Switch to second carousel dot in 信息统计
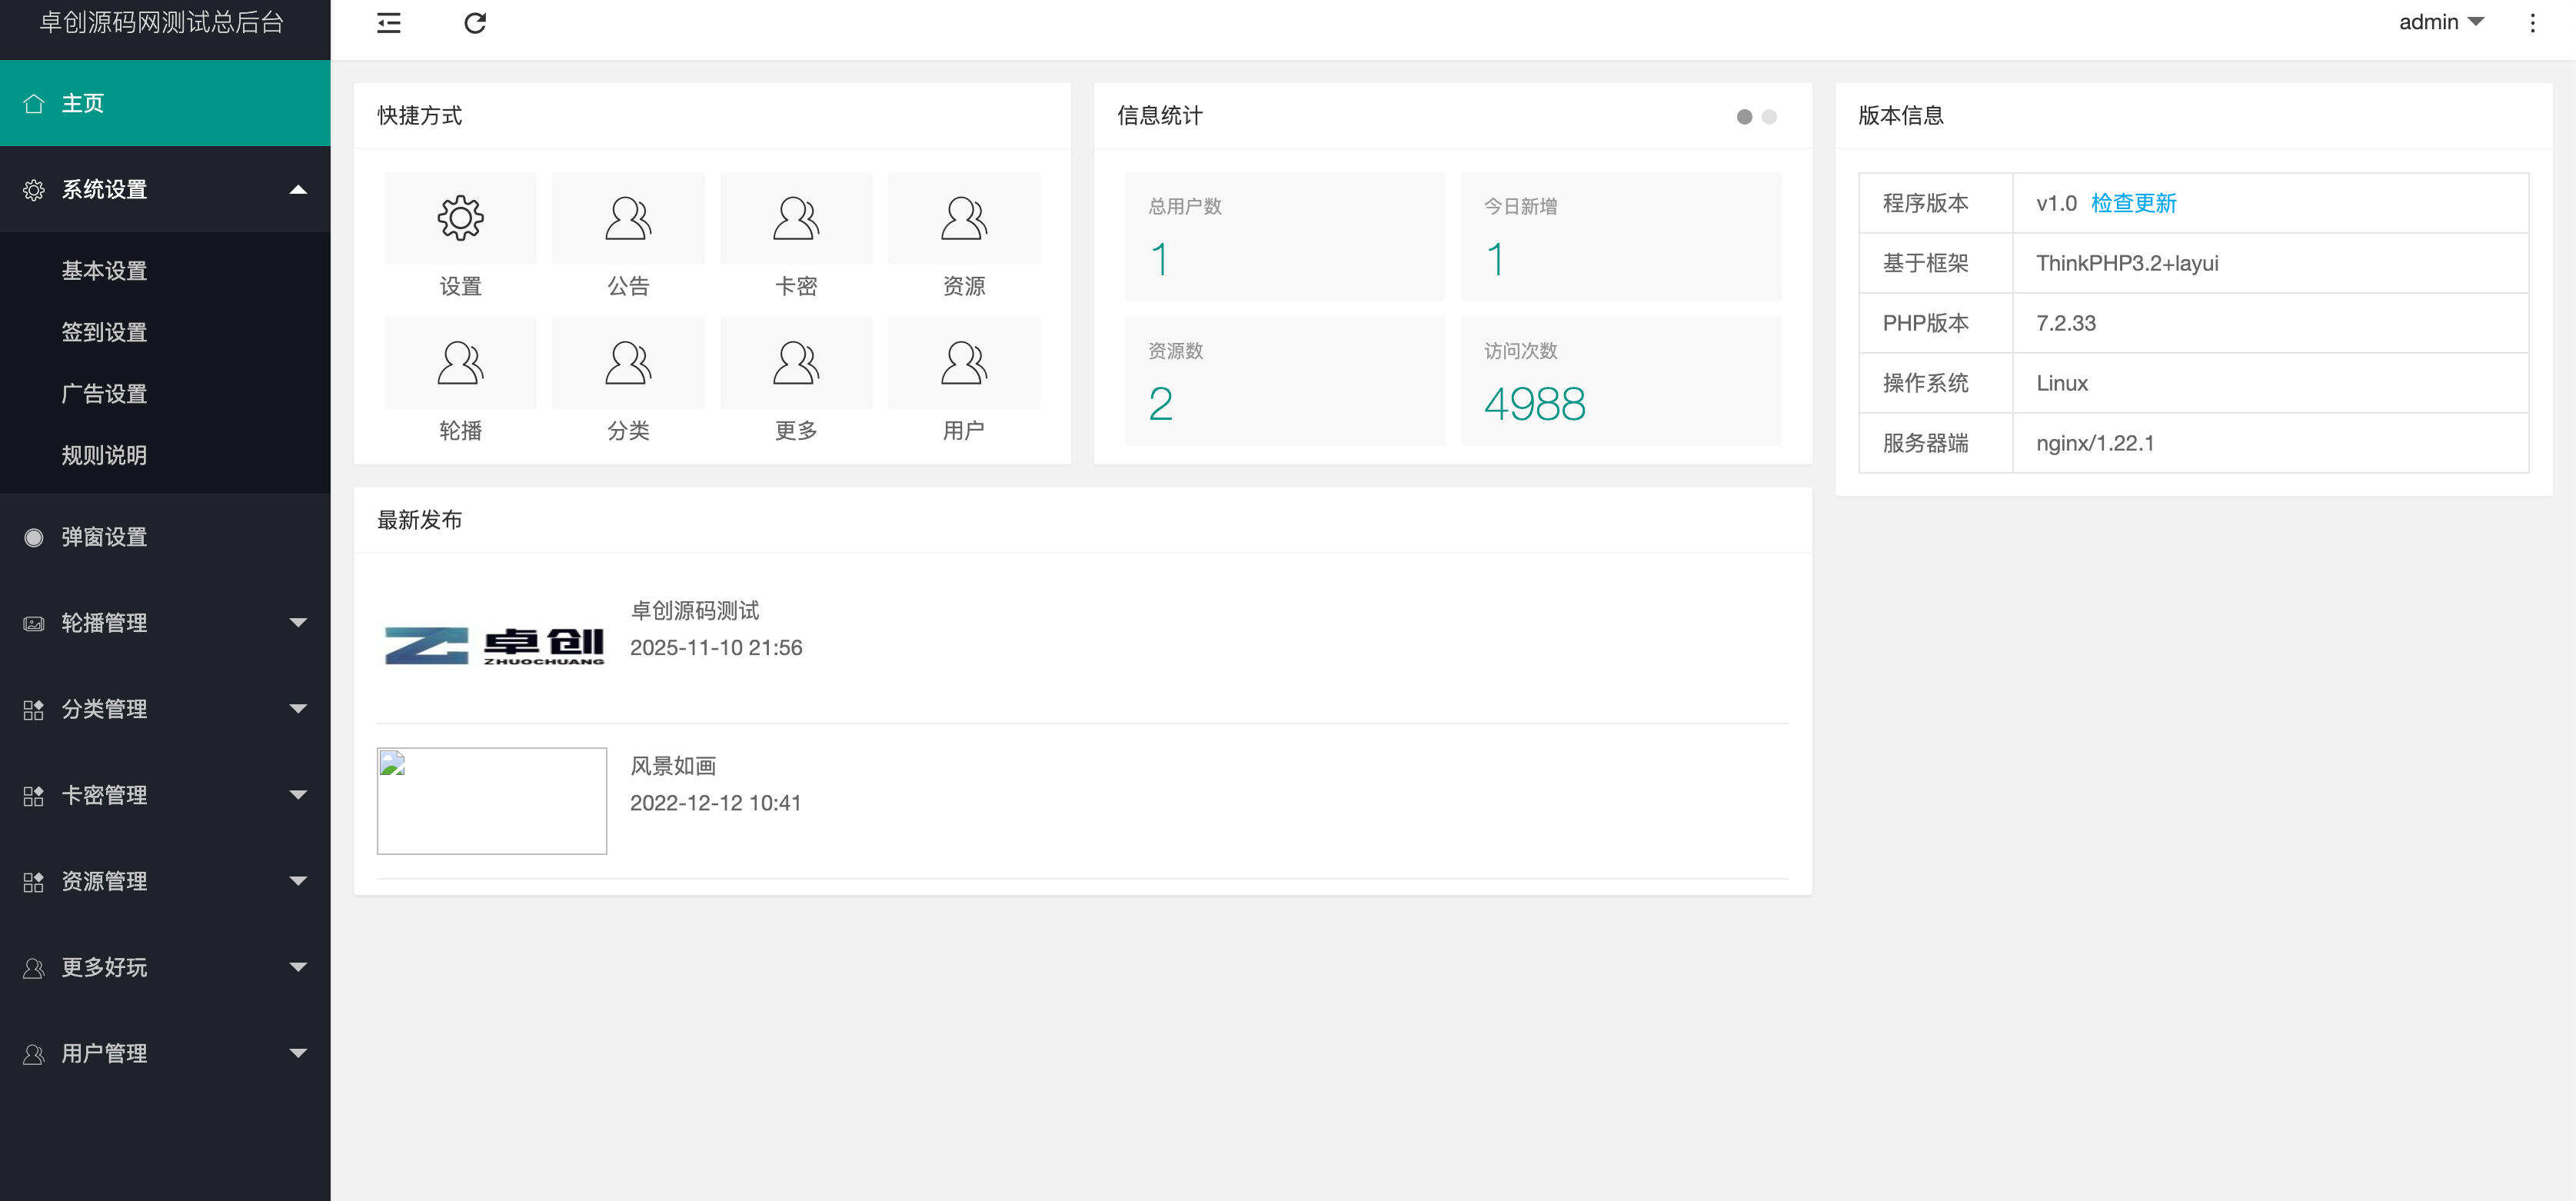This screenshot has width=2576, height=1201. [x=1769, y=117]
